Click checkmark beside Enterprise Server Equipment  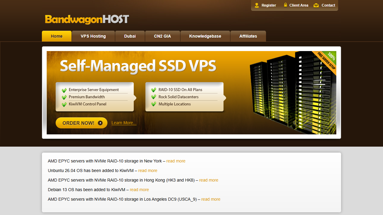click(64, 90)
